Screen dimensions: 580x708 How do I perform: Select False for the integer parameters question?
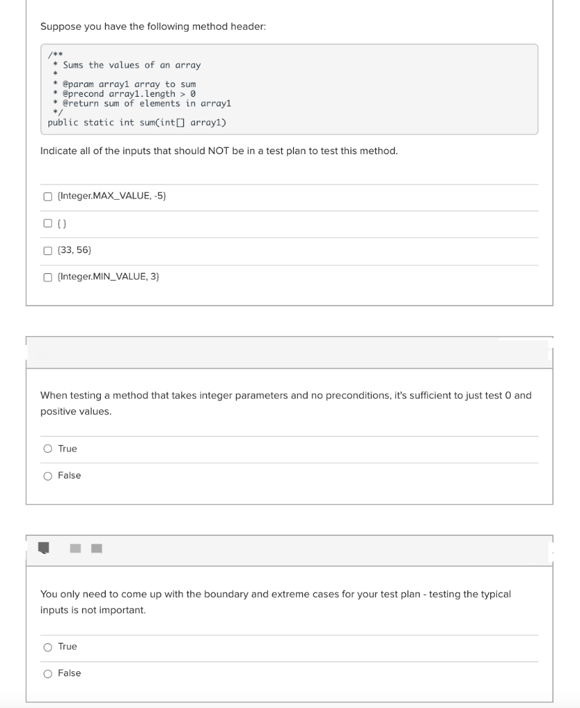pyautogui.click(x=48, y=475)
